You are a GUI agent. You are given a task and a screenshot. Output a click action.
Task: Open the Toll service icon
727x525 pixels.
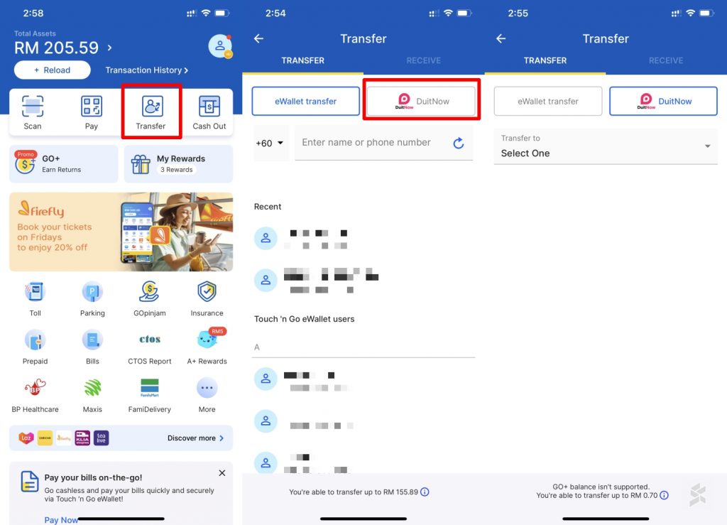pos(35,292)
